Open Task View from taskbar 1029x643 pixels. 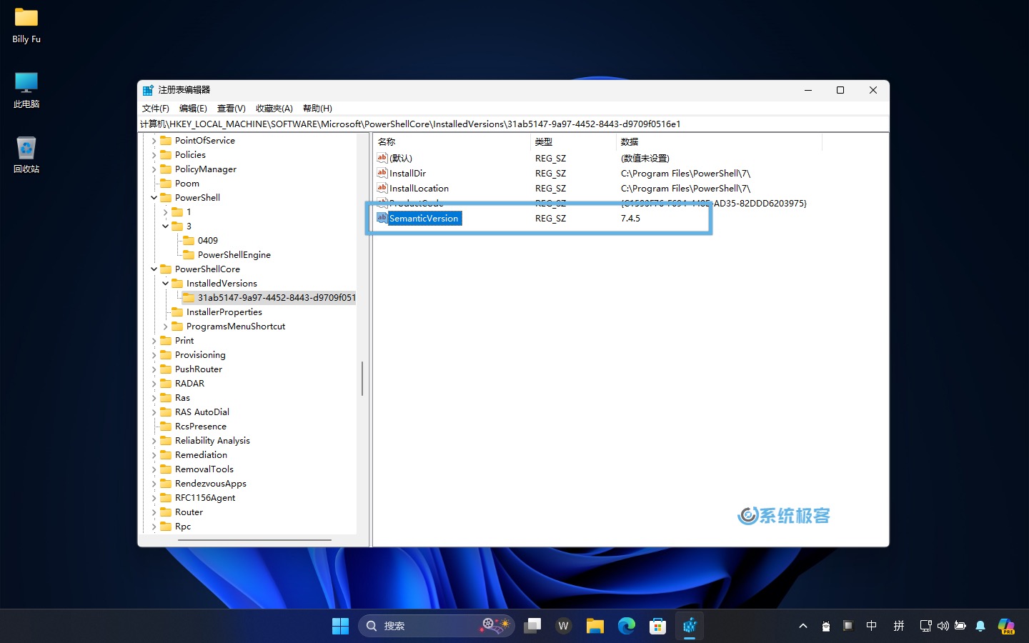point(532,626)
